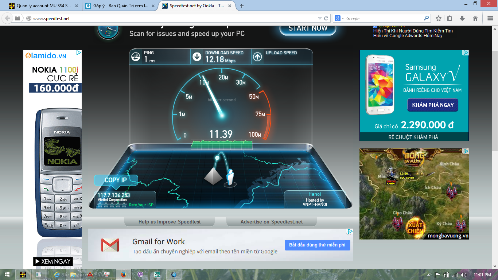
Task: Click the KHÁM PHÁ NGAY Samsung button
Action: pyautogui.click(x=433, y=105)
